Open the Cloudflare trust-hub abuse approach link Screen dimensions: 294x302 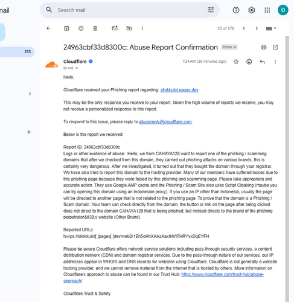[x=222, y=274]
